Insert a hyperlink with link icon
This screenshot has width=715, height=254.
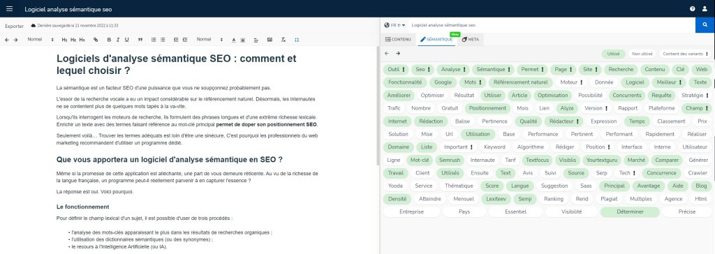(95, 40)
